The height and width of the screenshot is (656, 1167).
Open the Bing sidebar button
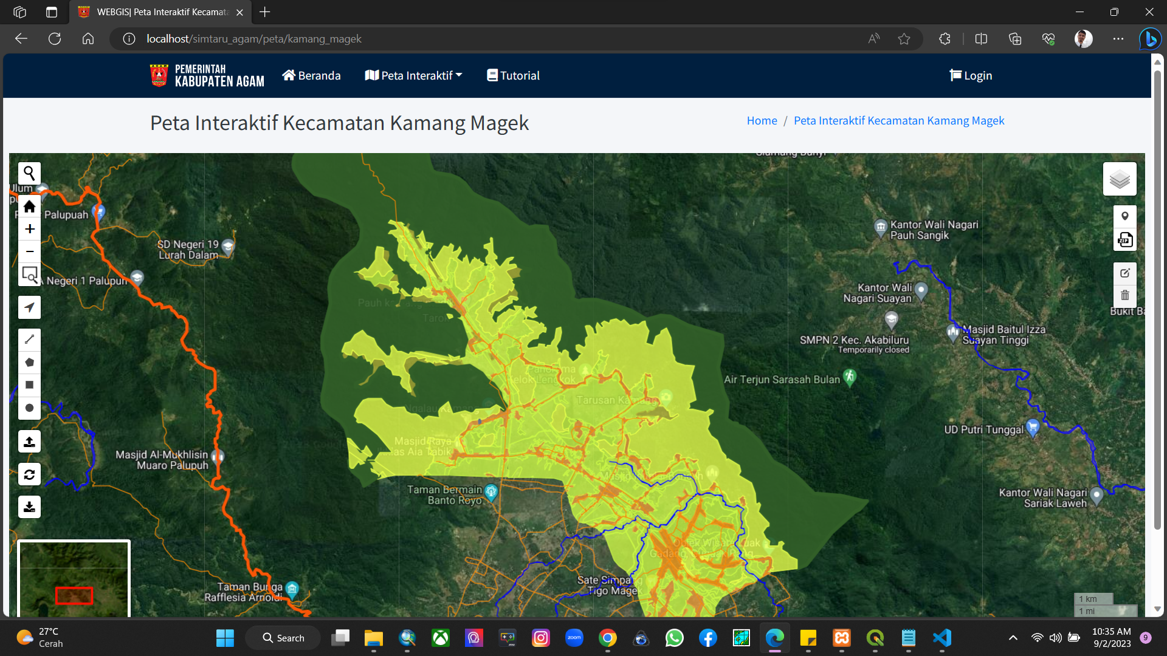pos(1150,39)
